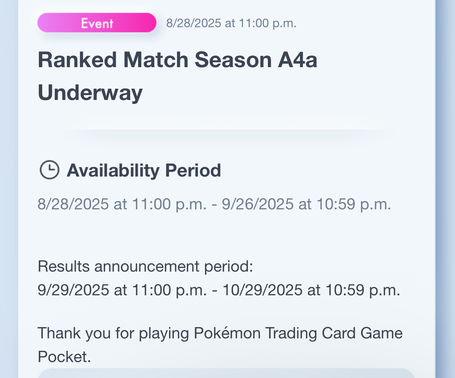Click the 'Ranked Match Season A4a' title line

177,60
